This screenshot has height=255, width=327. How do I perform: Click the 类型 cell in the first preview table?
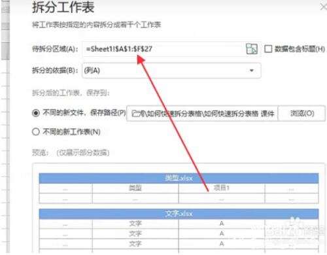(135, 188)
